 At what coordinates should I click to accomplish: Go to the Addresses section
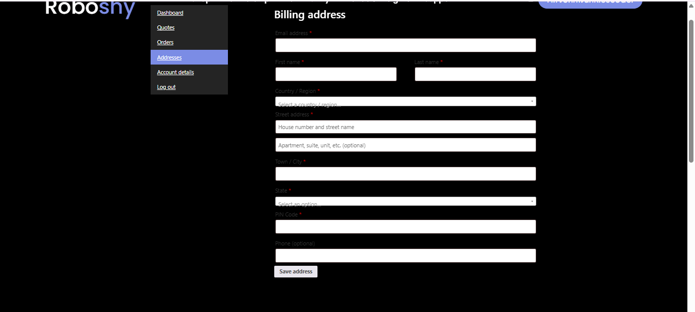169,57
